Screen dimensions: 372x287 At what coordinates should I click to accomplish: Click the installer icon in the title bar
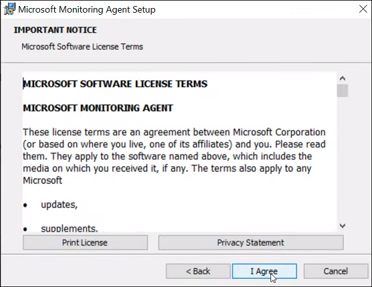[x=9, y=9]
